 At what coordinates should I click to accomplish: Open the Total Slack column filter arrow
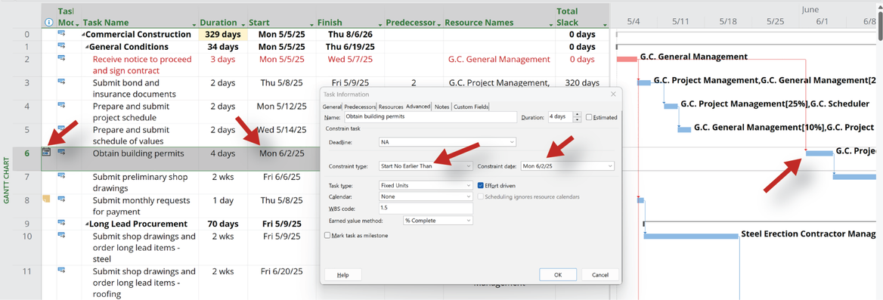605,25
